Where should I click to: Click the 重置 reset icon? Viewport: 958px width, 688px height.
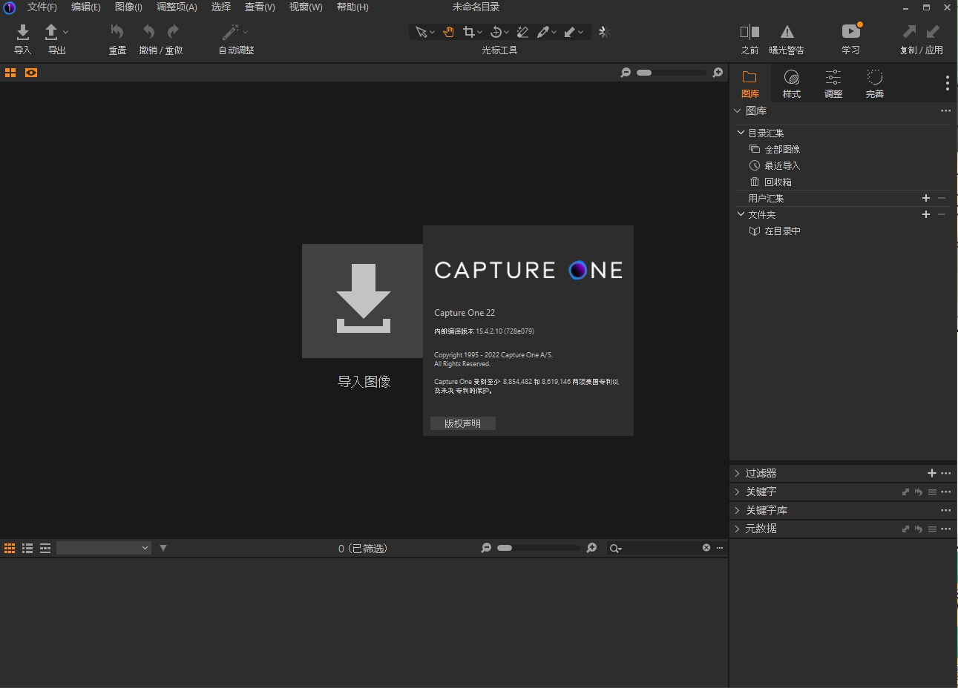click(117, 33)
